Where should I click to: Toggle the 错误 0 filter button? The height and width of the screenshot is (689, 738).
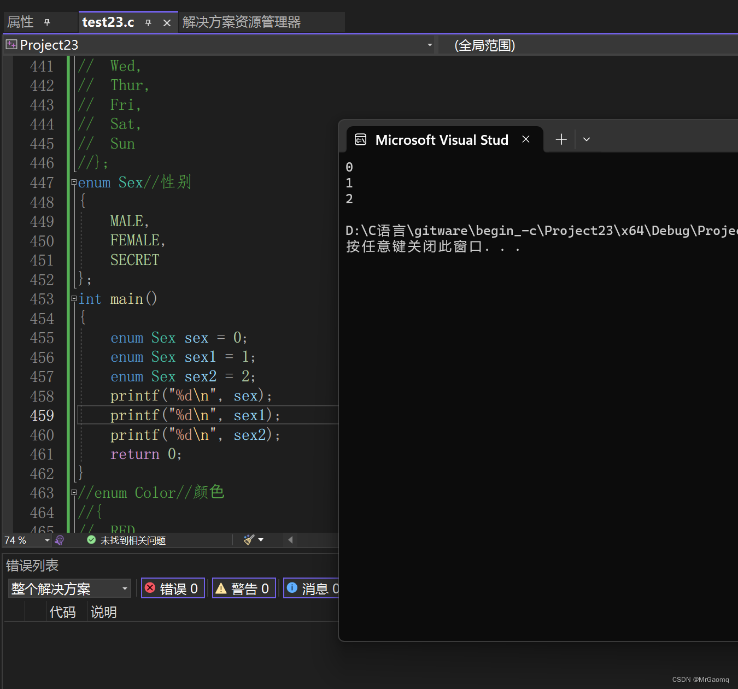[x=173, y=588]
